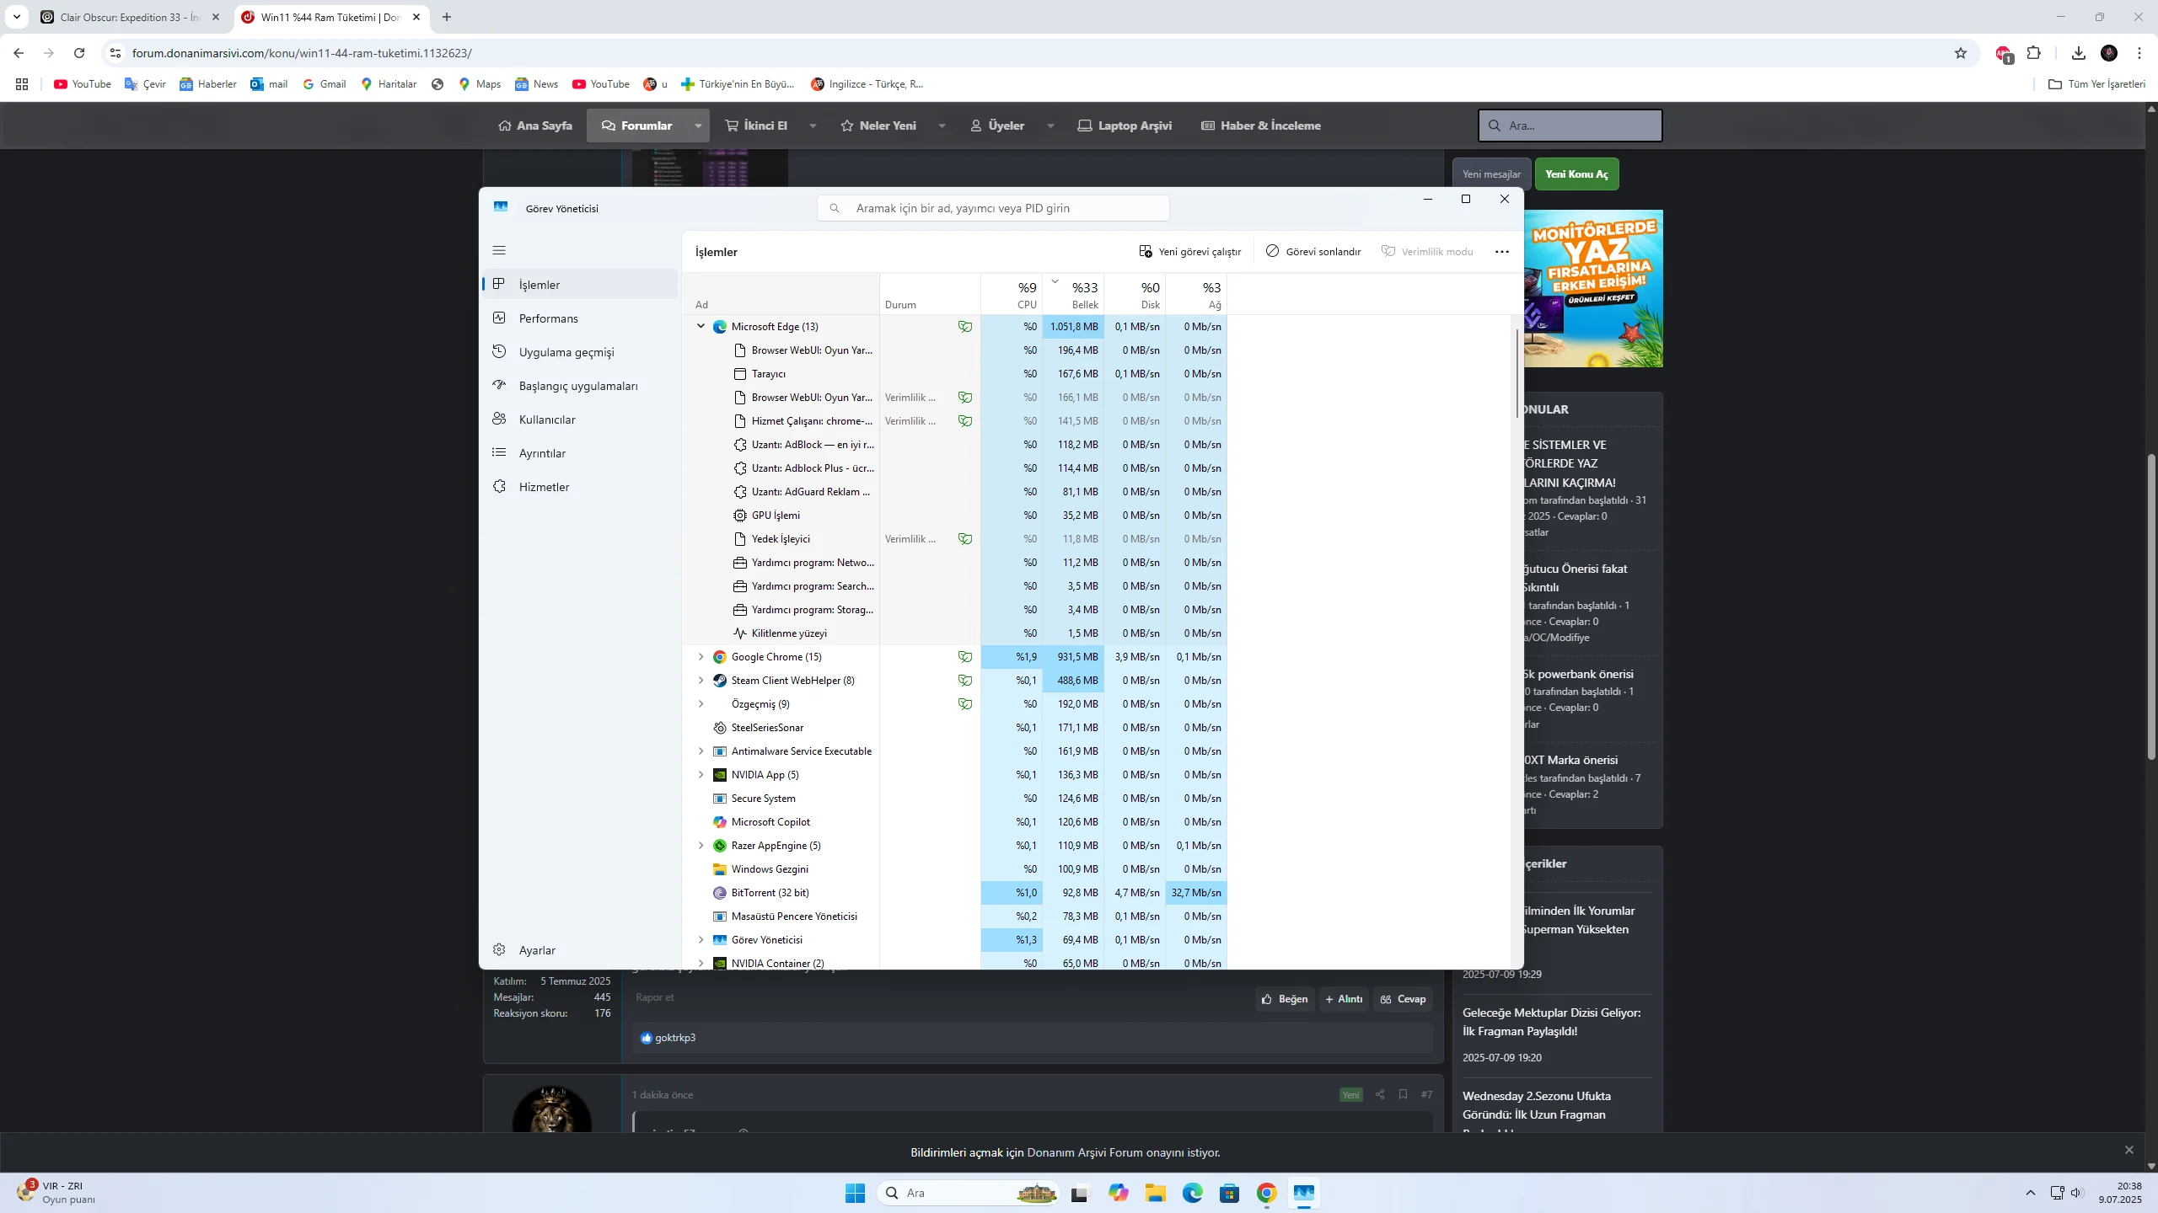Click Yeni görevi çalıştır button
The height and width of the screenshot is (1213, 2158).
(x=1189, y=252)
